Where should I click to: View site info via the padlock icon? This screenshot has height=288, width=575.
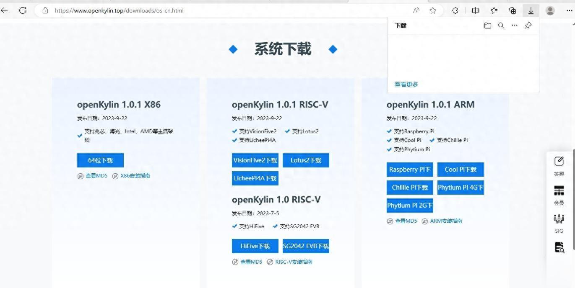coord(45,10)
